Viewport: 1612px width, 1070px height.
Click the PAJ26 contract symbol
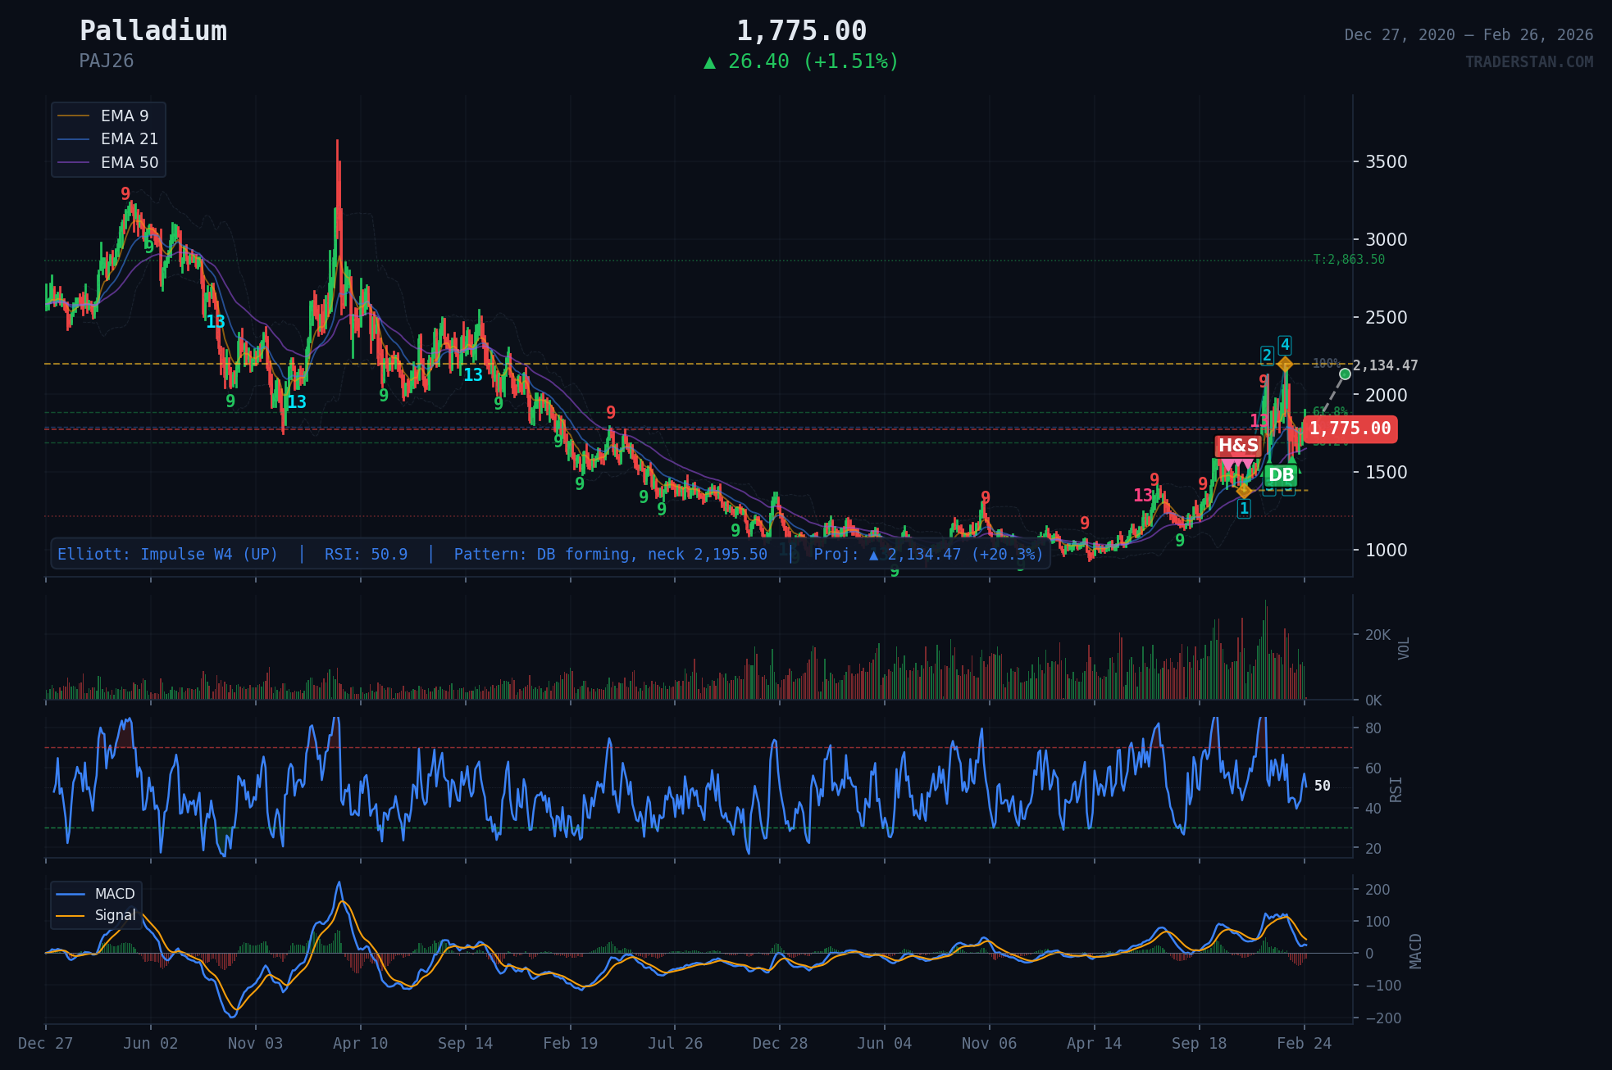tap(107, 61)
